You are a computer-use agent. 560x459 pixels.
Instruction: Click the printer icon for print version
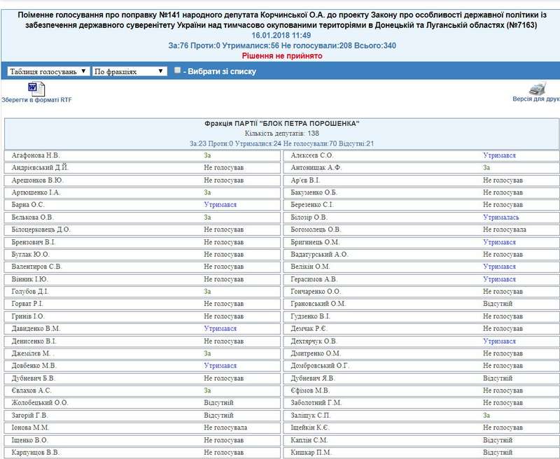(x=536, y=88)
